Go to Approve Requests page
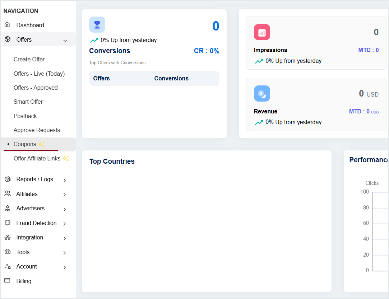This screenshot has width=389, height=299. click(x=37, y=130)
